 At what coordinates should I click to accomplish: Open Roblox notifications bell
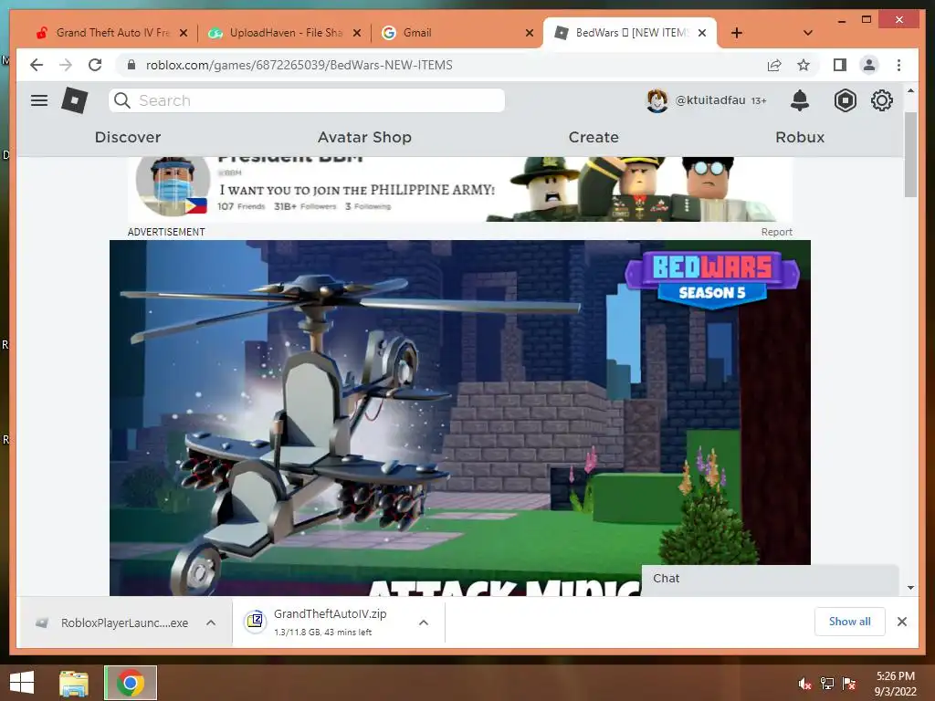tap(800, 100)
